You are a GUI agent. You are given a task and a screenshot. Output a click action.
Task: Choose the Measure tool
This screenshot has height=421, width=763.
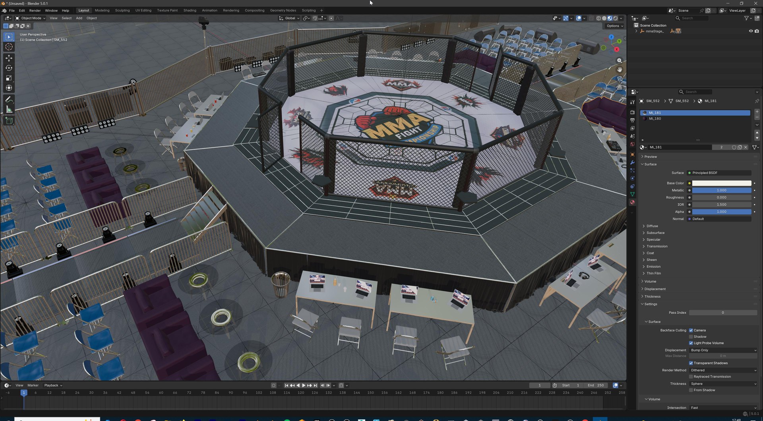9,109
